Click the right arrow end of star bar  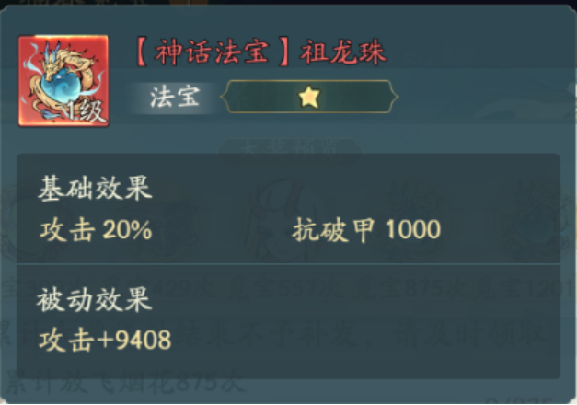point(394,97)
